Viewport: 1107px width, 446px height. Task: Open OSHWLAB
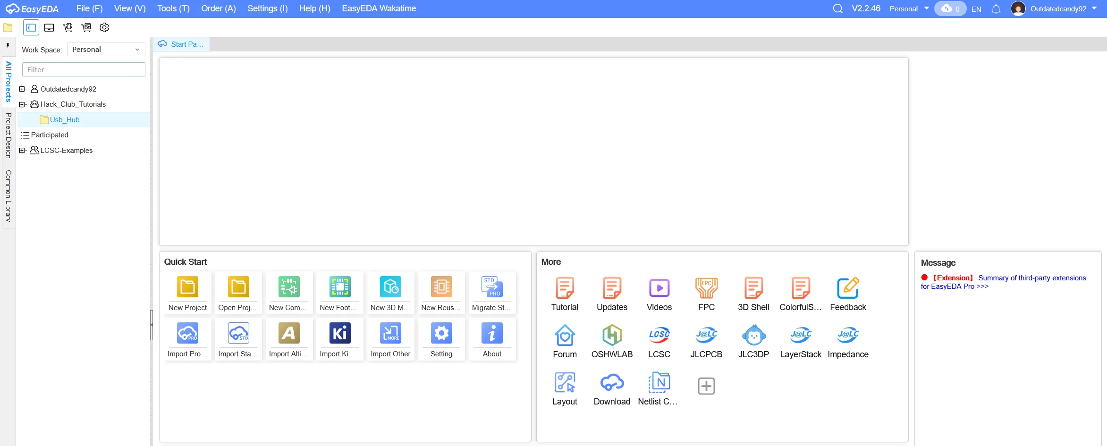pyautogui.click(x=612, y=341)
